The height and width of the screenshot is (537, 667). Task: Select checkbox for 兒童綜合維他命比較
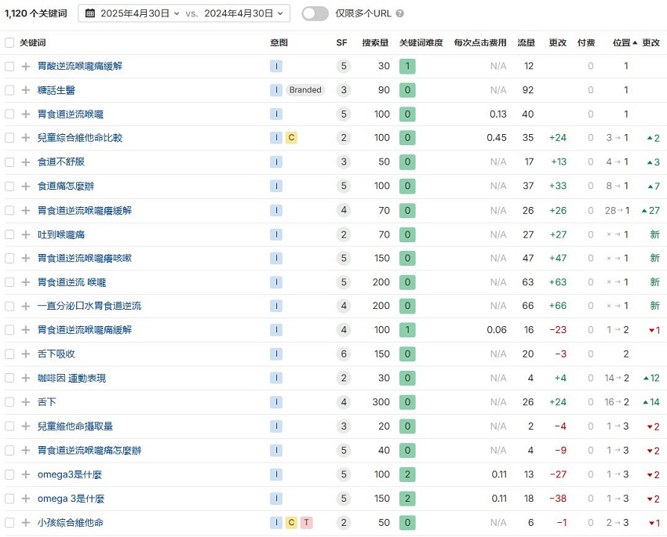pyautogui.click(x=9, y=138)
